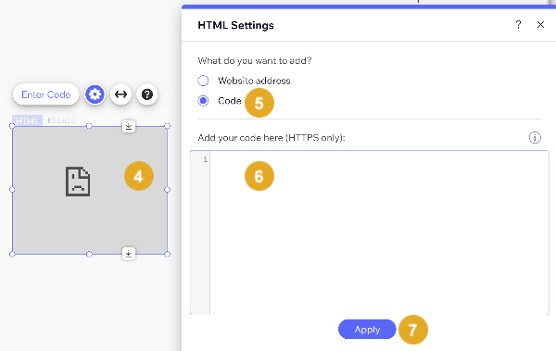Image resolution: width=556 pixels, height=351 pixels.
Task: Open the black question mark help icon
Action: (x=147, y=94)
